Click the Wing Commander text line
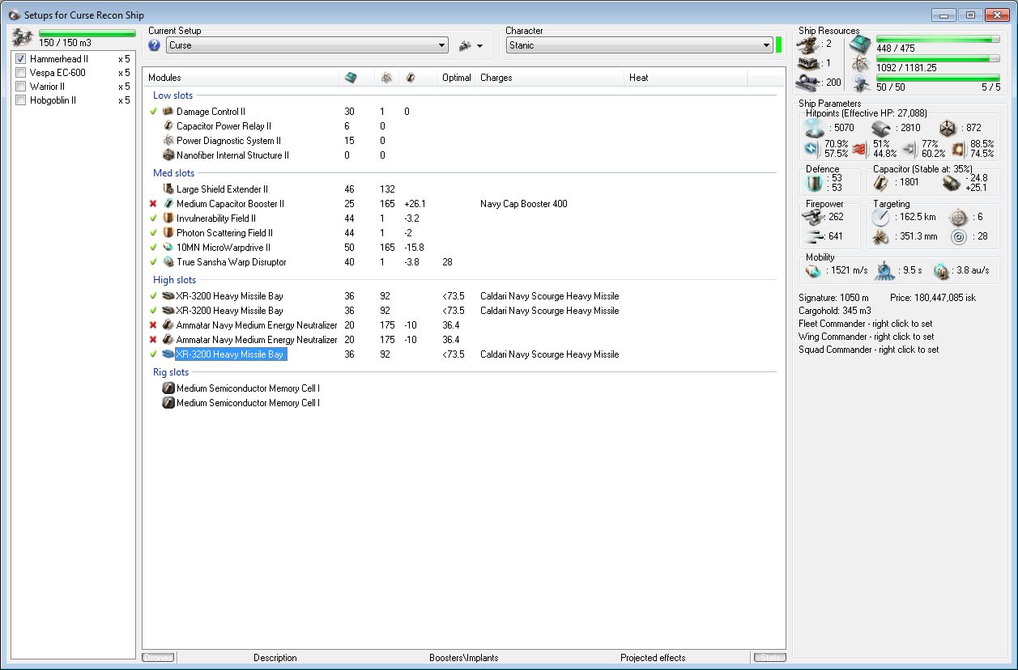 (x=866, y=337)
